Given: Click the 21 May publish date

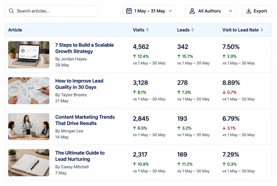Looking at the screenshot, I should tap(62, 101).
